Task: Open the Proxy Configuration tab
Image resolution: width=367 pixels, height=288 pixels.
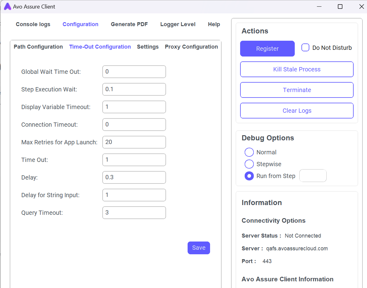Action: coord(191,47)
